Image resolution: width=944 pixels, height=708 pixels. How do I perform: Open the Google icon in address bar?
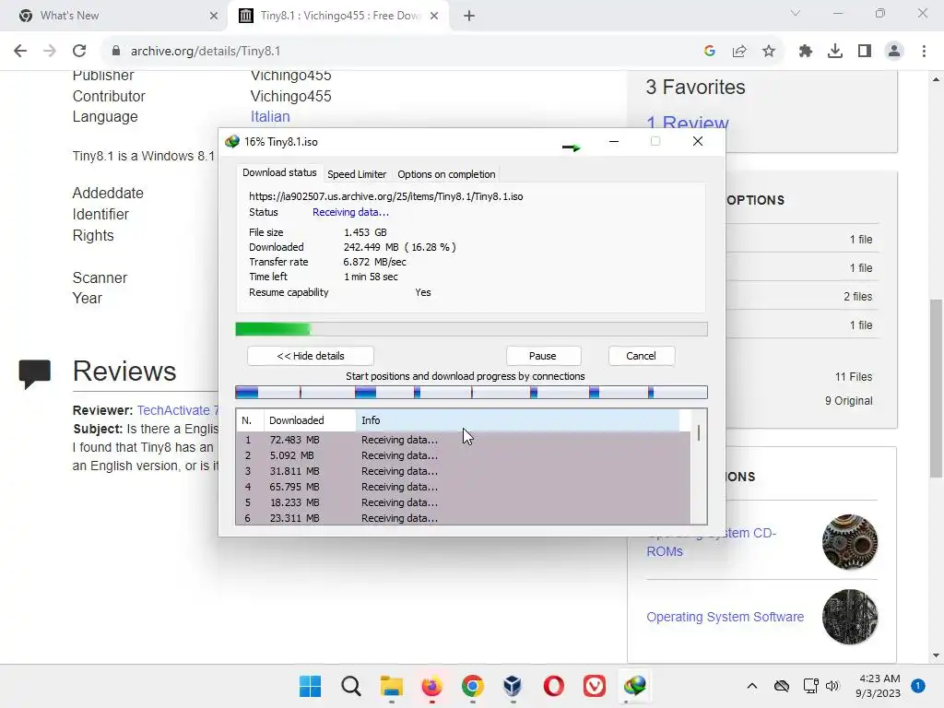[710, 52]
